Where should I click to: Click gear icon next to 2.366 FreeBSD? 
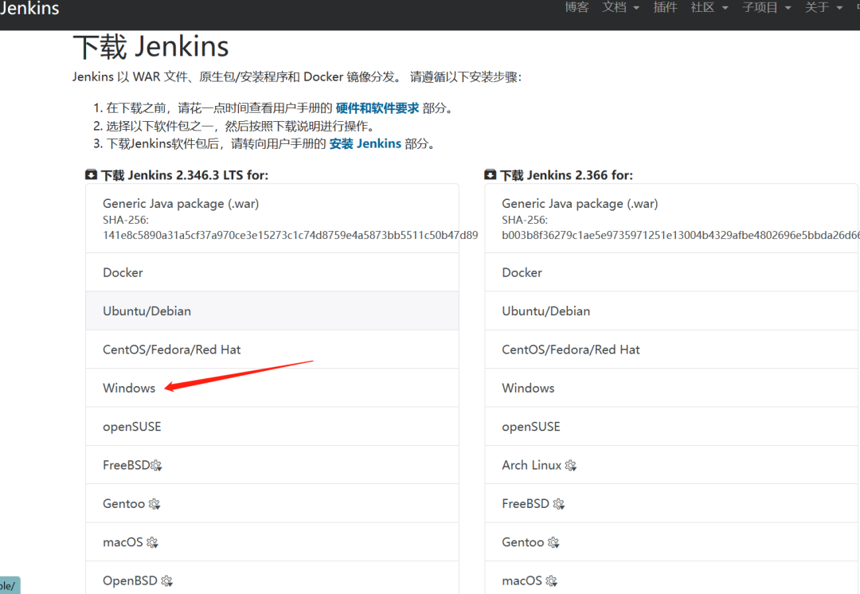[558, 504]
